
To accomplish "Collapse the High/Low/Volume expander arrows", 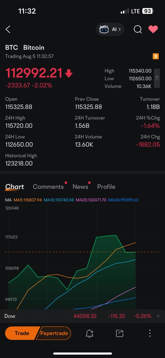I will coord(157,78).
